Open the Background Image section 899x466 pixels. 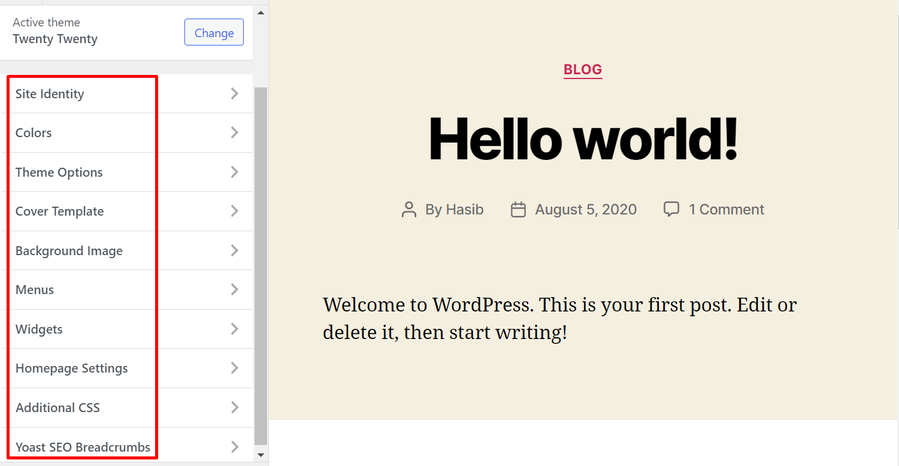point(126,250)
